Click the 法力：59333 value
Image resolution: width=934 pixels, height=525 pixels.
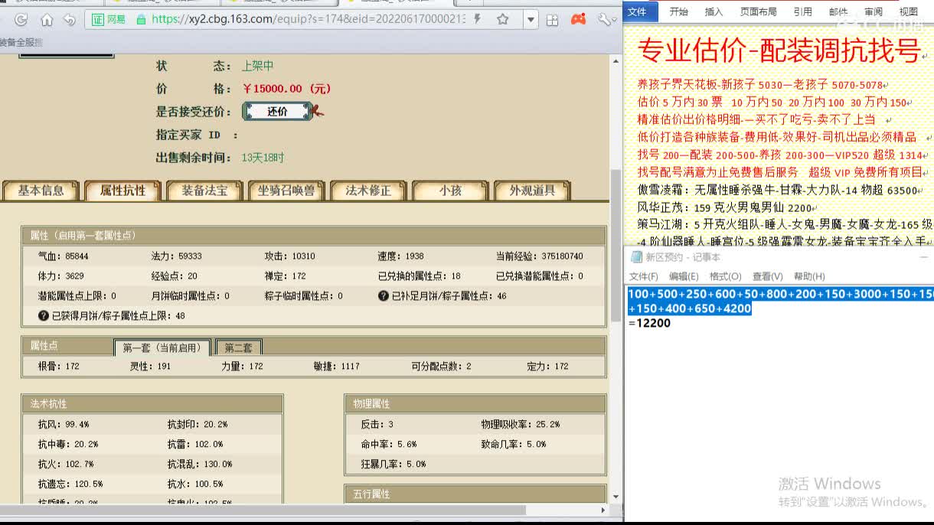pyautogui.click(x=176, y=256)
